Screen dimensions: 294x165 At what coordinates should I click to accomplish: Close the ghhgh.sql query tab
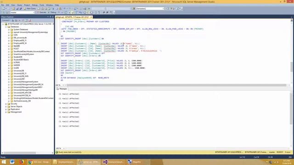91,17
